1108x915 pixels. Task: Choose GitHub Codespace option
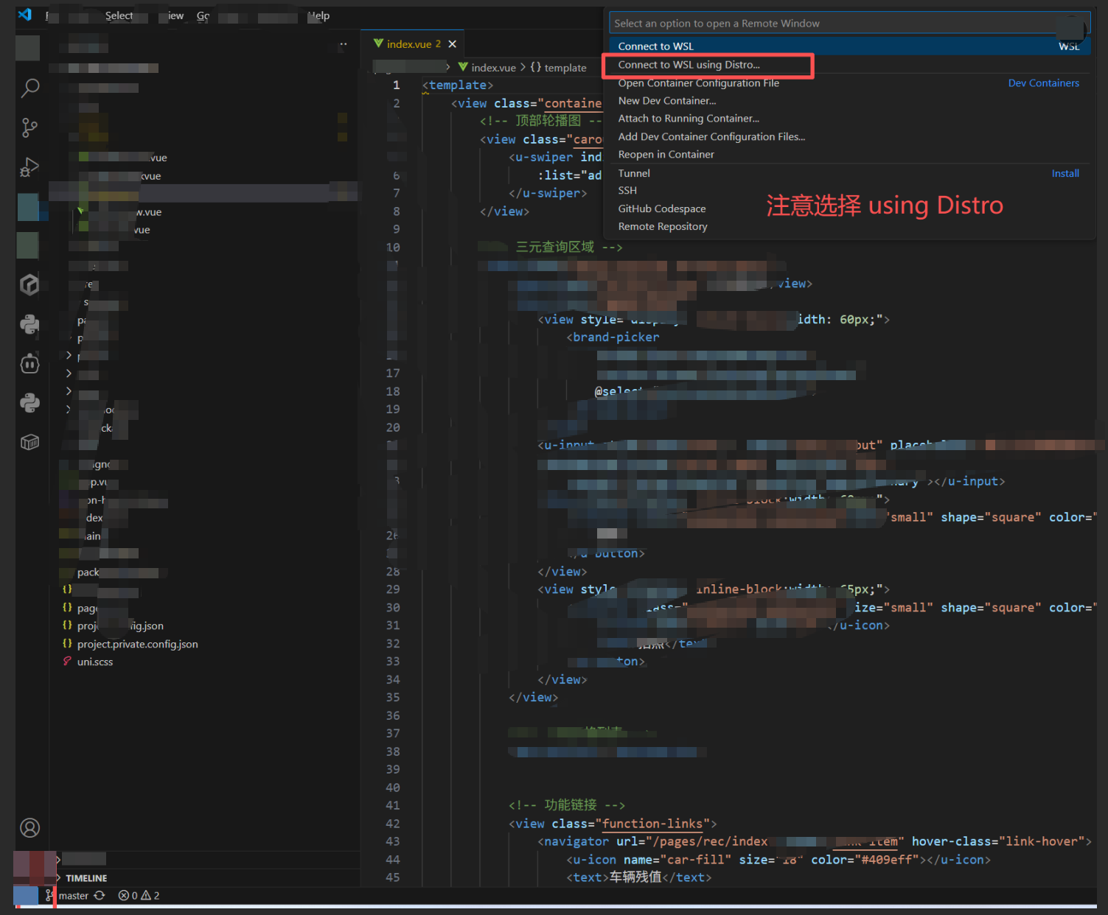click(848, 208)
